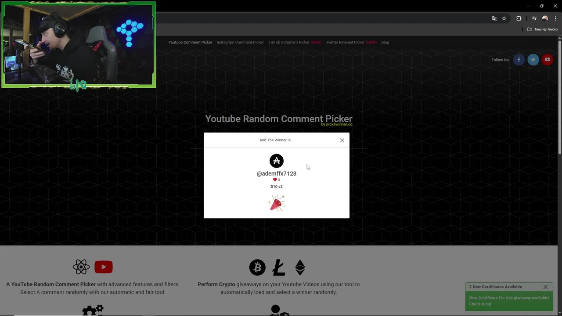Click the translate page icon in address bar
This screenshot has height=316, width=562.
point(494,18)
